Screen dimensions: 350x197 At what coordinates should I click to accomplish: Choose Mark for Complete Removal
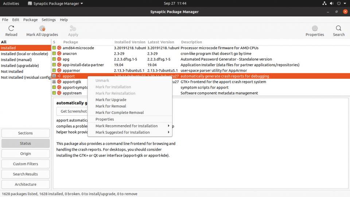click(x=130, y=113)
